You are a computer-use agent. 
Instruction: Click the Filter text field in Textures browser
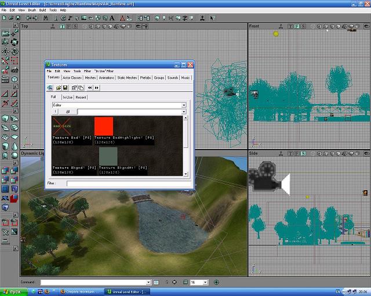[126, 183]
